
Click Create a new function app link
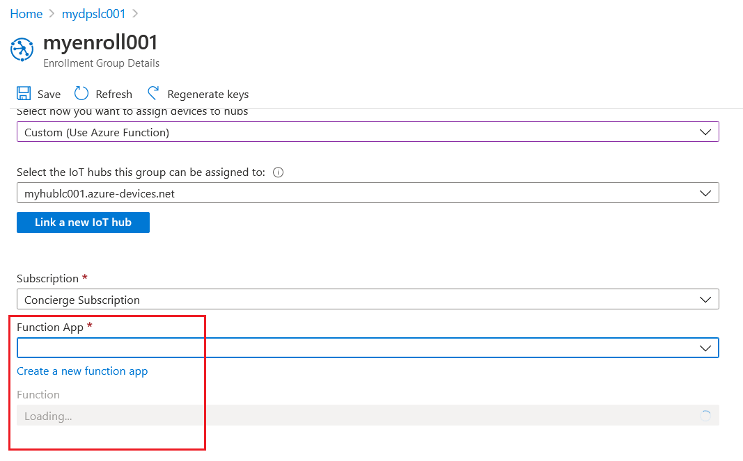point(82,371)
